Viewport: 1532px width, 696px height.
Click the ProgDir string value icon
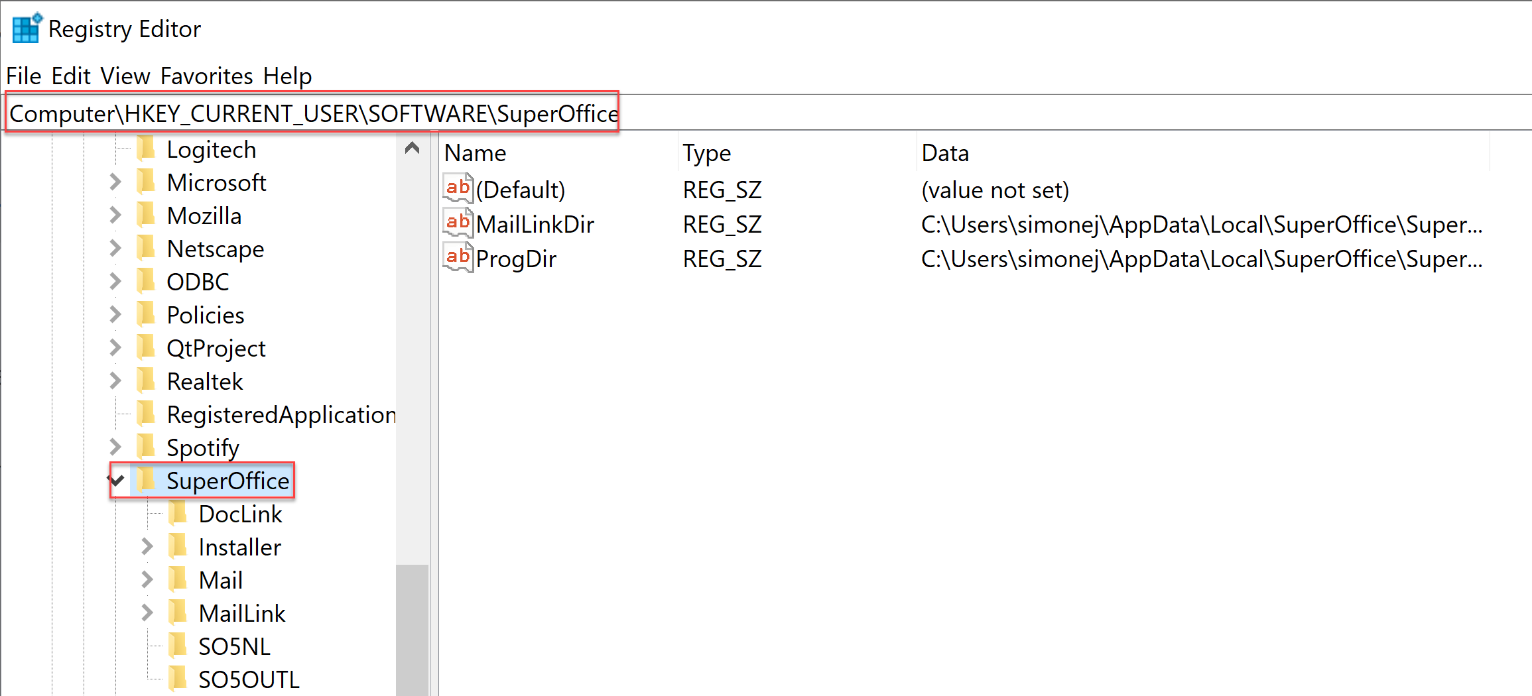tap(458, 258)
